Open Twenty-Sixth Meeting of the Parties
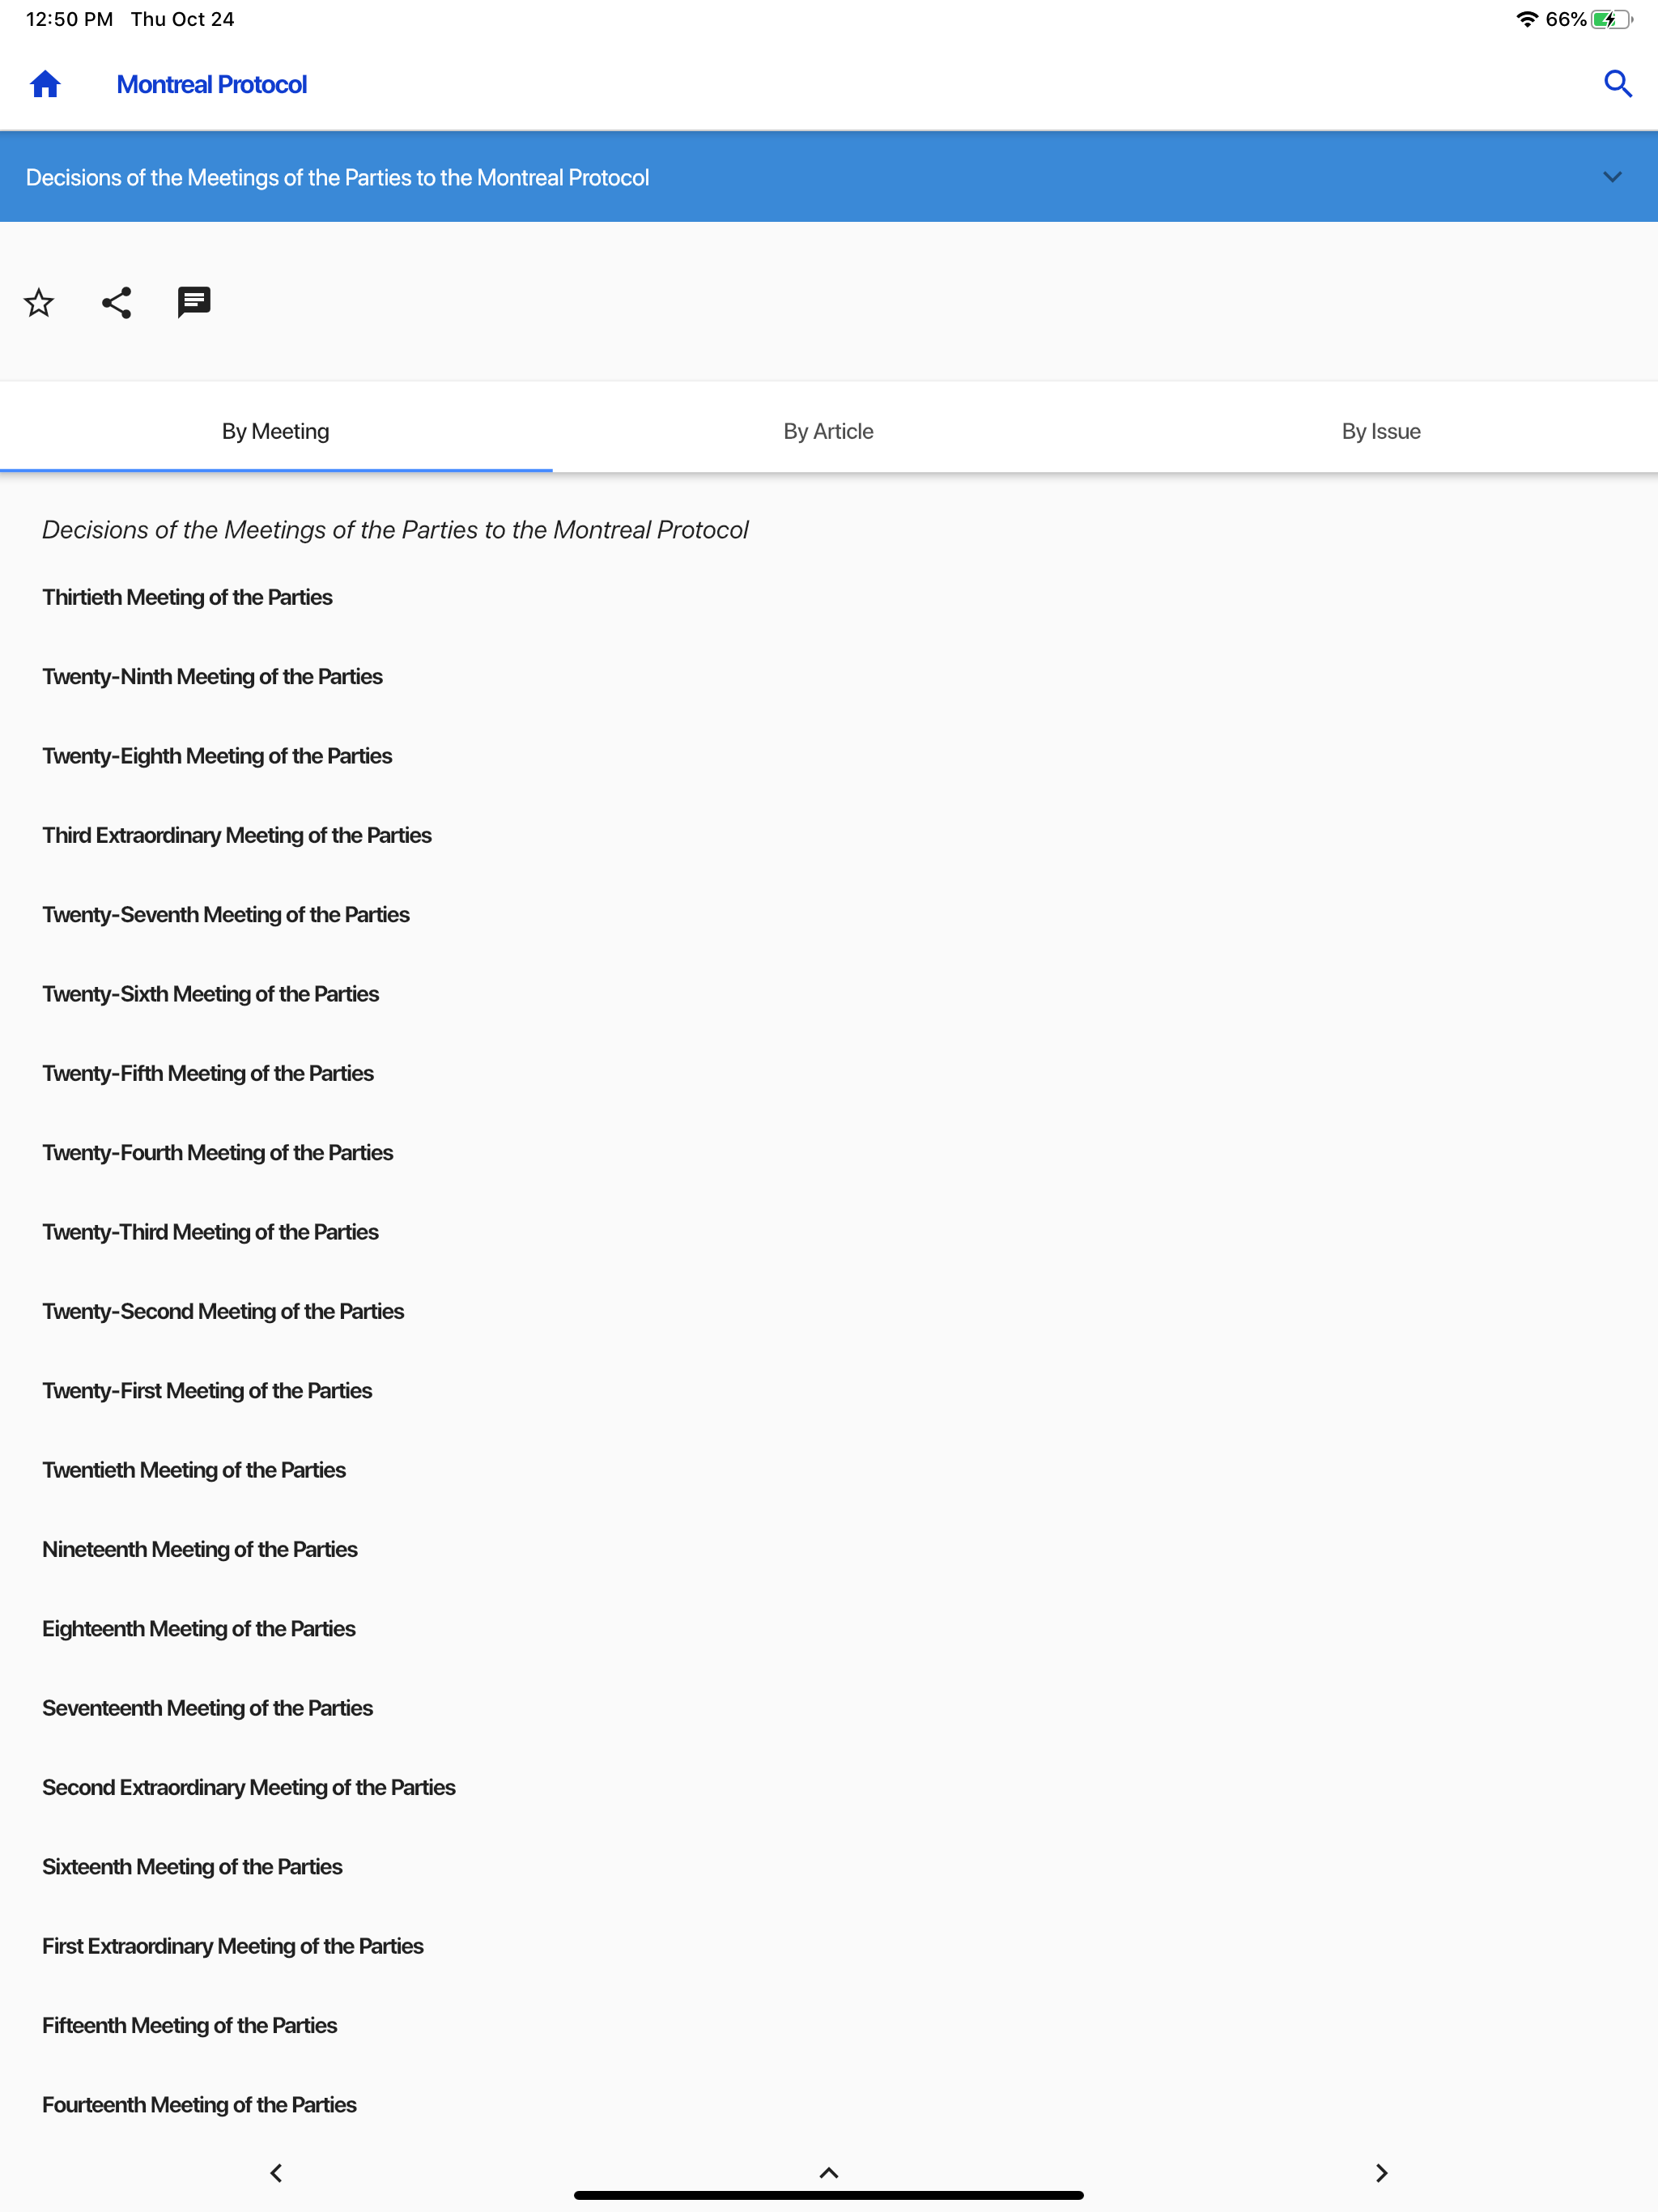 211,994
